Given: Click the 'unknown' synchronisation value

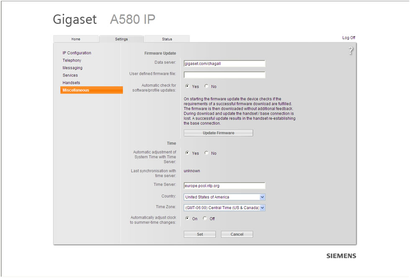Looking at the screenshot, I should click(192, 171).
